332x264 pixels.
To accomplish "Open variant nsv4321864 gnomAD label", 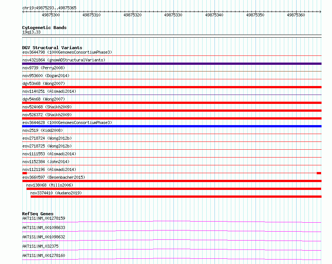I will point(64,60).
